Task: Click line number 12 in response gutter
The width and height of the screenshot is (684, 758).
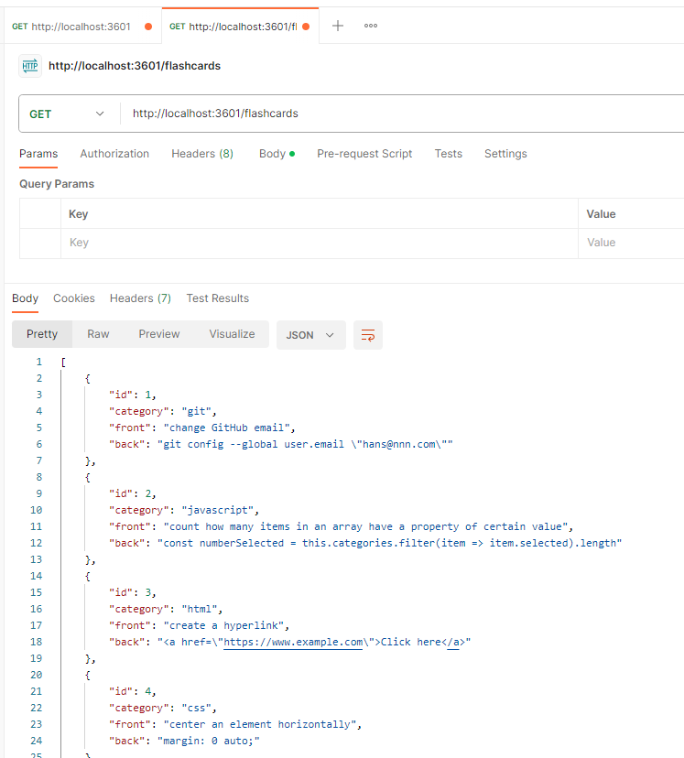Action: pyautogui.click(x=37, y=544)
